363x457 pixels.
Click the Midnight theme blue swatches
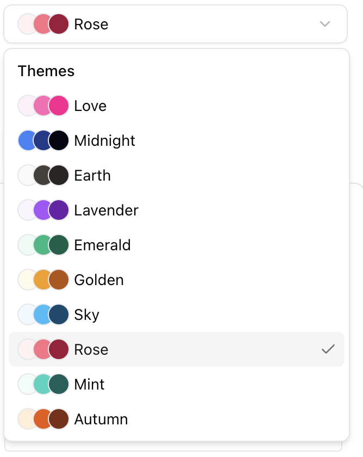43,140
